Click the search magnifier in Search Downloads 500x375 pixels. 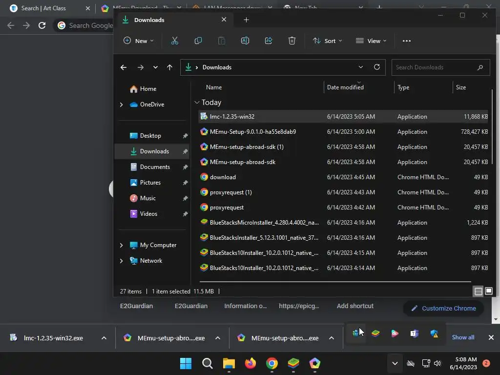(x=480, y=67)
